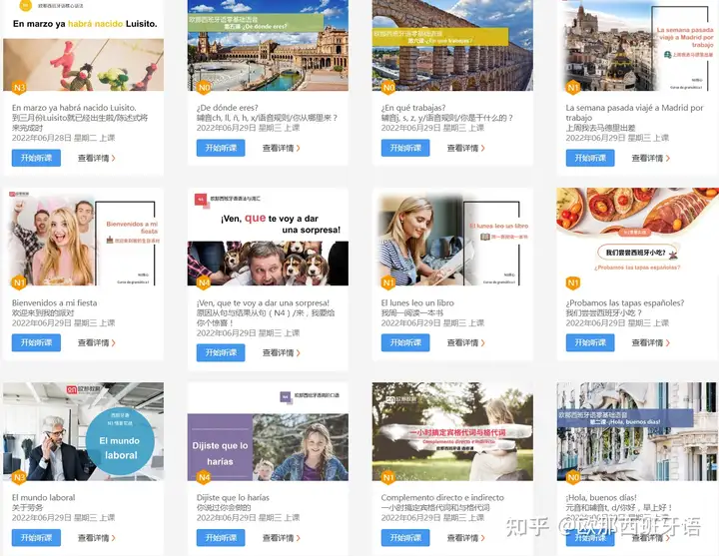The image size is (719, 556).
Task: Click the N1 badge on Complemento directo course
Action: click(x=387, y=477)
